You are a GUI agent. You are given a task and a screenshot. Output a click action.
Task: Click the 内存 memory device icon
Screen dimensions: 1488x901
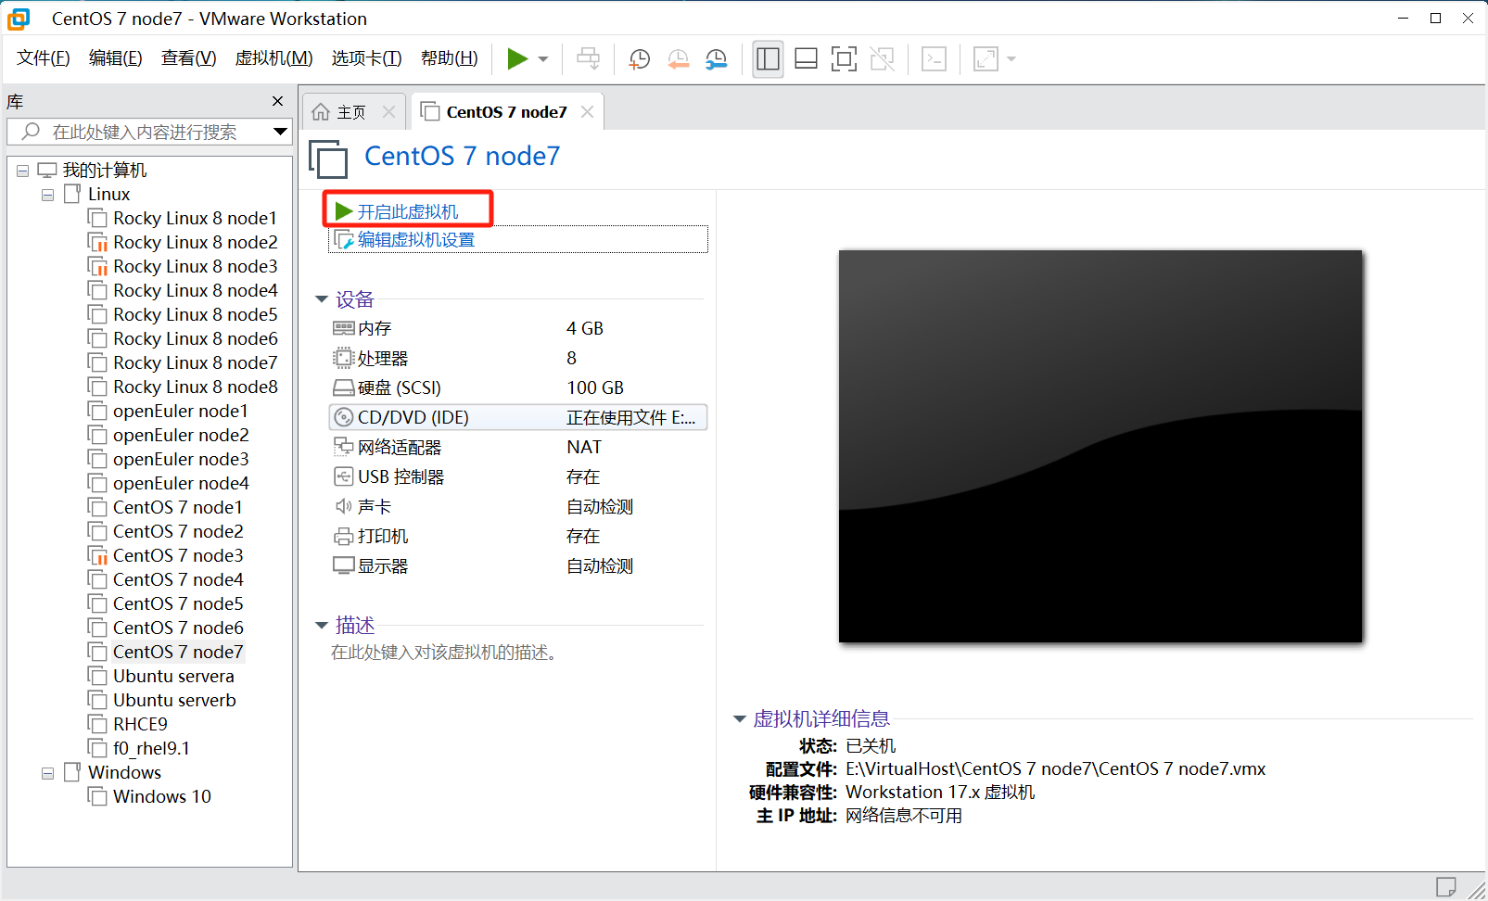(x=344, y=328)
